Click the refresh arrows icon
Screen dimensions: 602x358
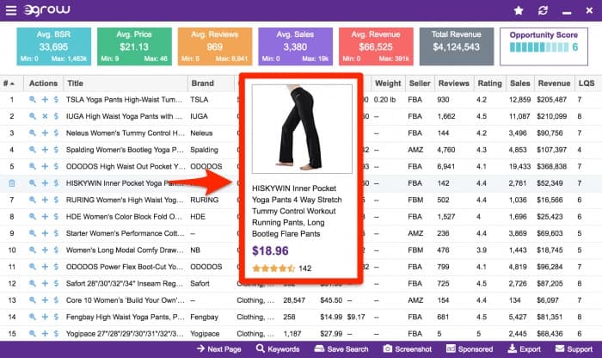click(543, 10)
